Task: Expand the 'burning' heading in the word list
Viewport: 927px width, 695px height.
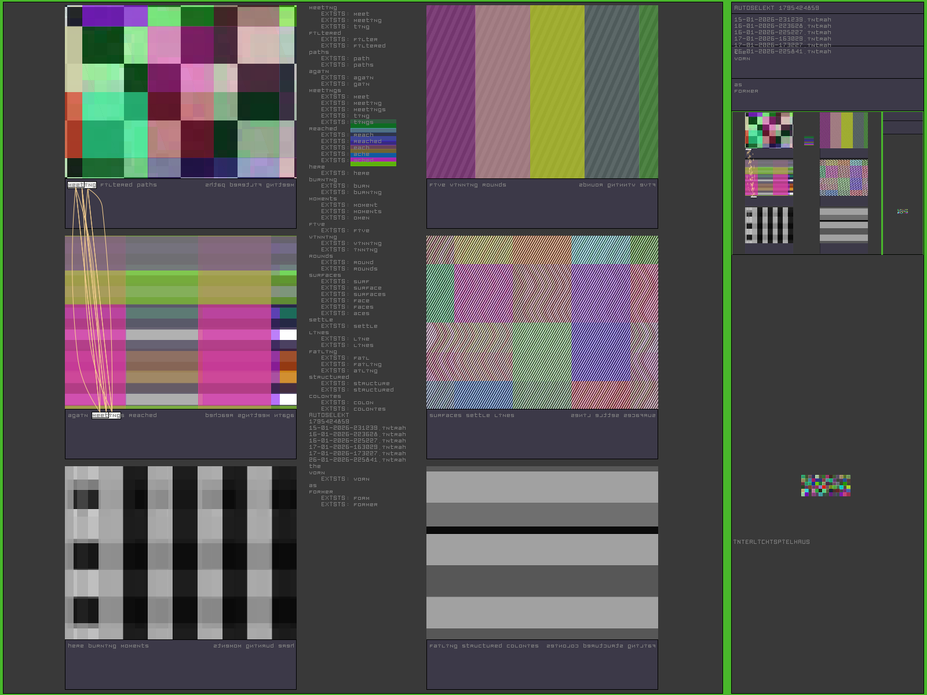Action: 322,180
